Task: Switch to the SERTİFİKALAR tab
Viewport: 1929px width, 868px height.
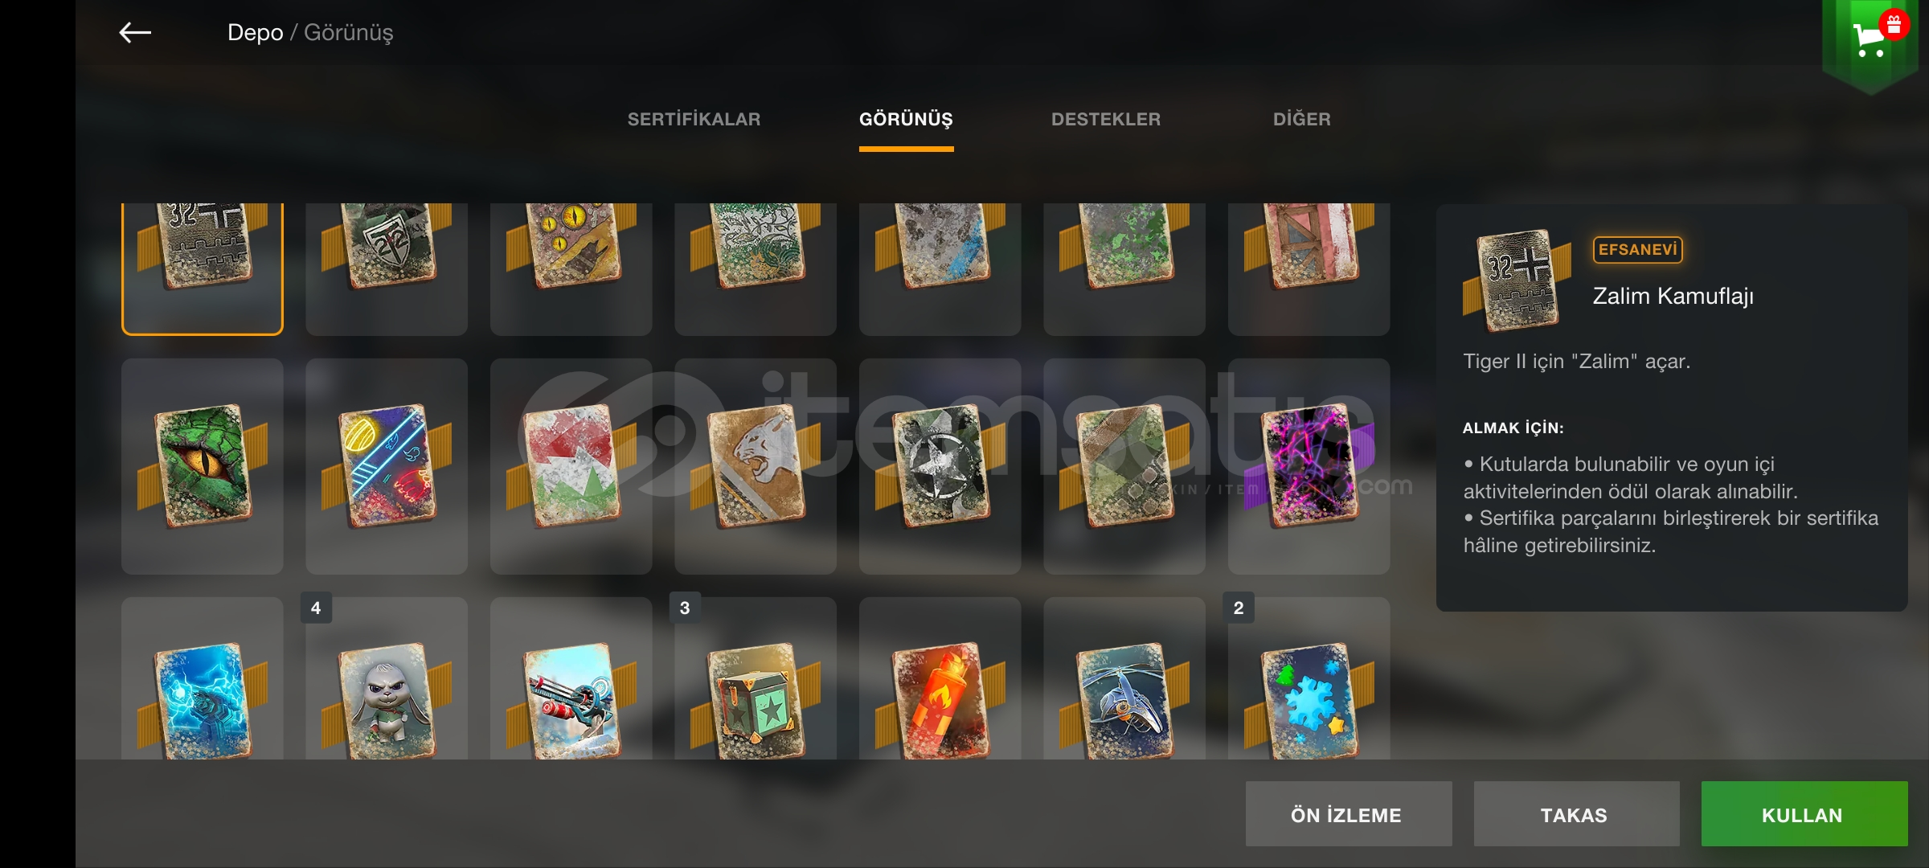Action: tap(694, 120)
